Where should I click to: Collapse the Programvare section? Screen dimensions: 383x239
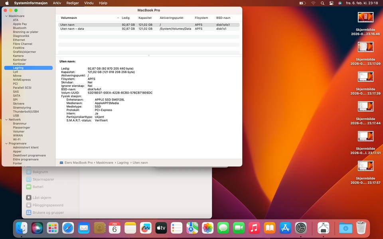point(6,143)
